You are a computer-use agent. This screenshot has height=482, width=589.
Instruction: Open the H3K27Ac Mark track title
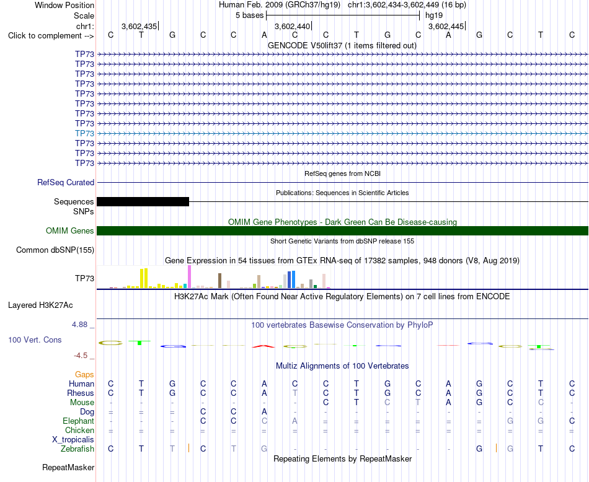tap(342, 297)
